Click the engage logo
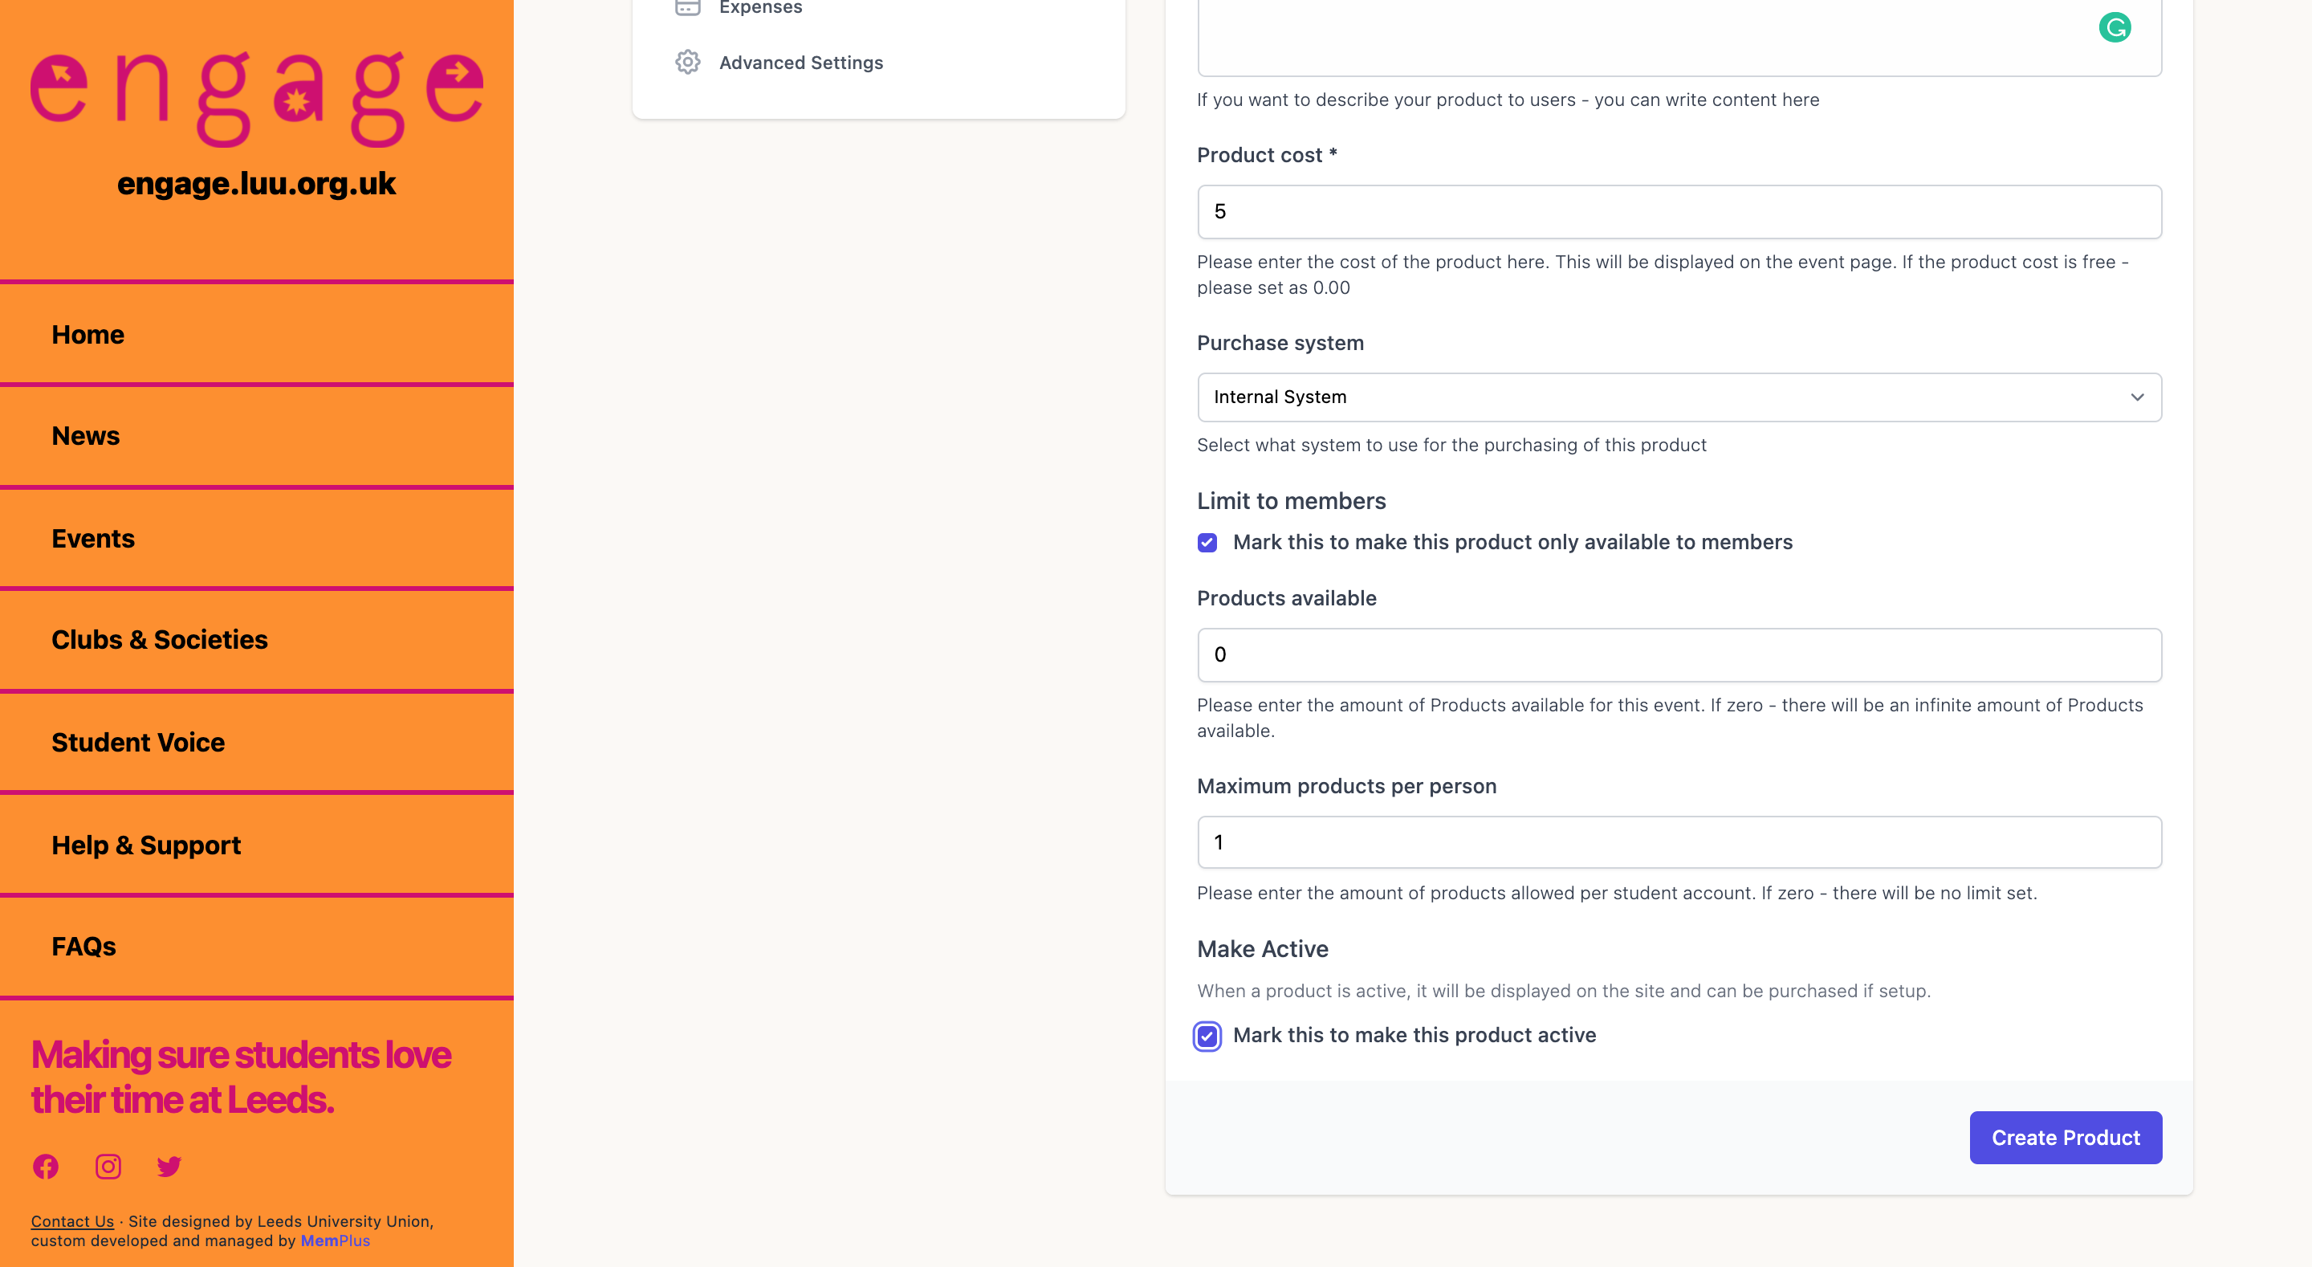The height and width of the screenshot is (1267, 2312). pos(257,99)
